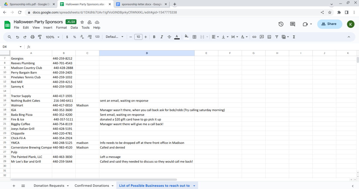Toggle italic formatting
This screenshot has height=189, width=359.
pyautogui.click(x=162, y=37)
